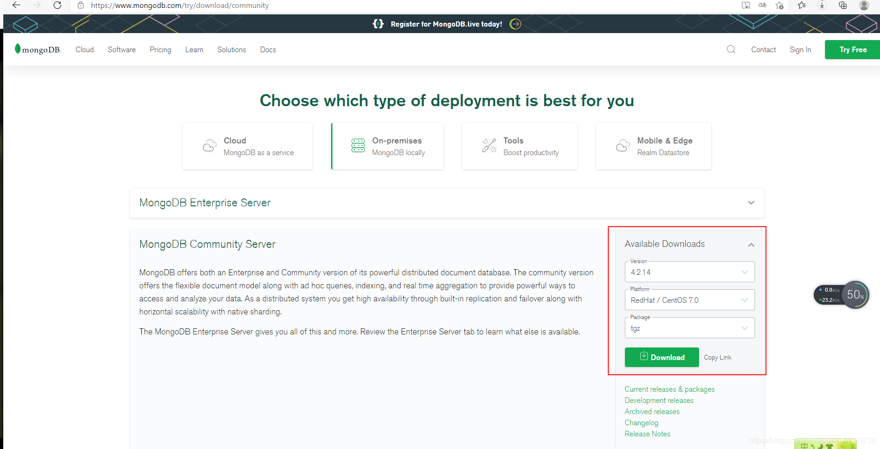880x449 pixels.
Task: Click the curly braces banner icon
Action: point(378,24)
